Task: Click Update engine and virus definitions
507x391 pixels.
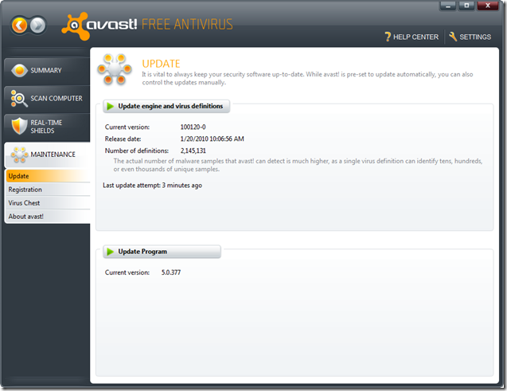Action: tap(166, 106)
